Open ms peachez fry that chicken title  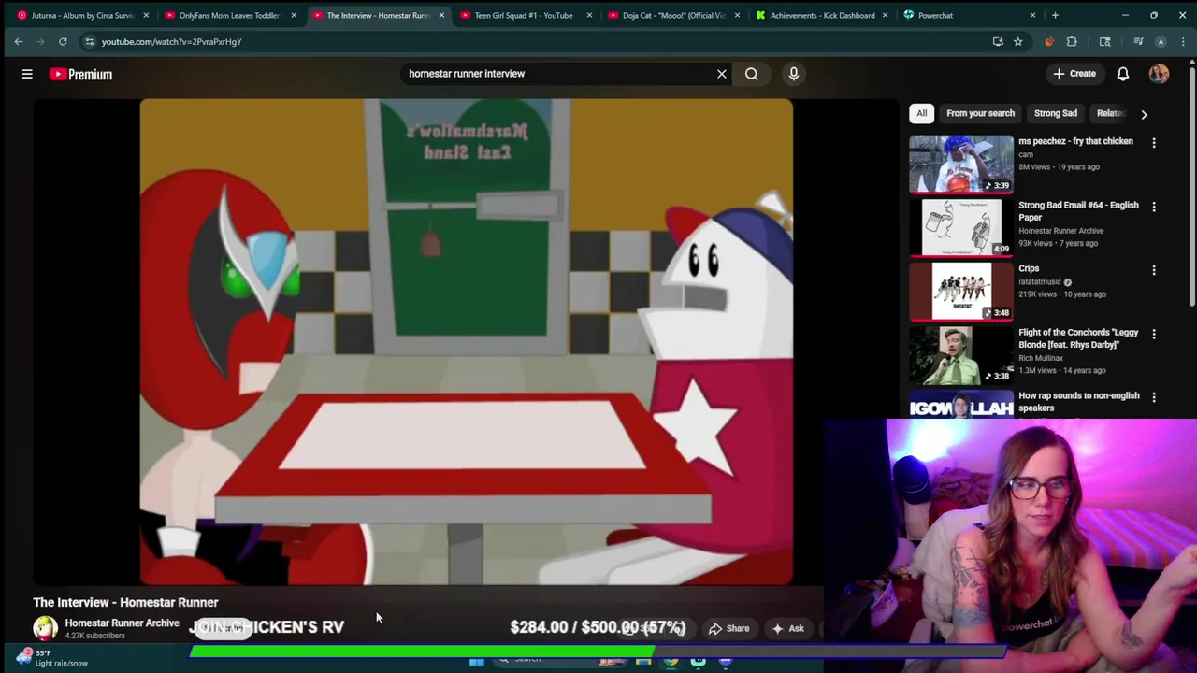pyautogui.click(x=1075, y=141)
